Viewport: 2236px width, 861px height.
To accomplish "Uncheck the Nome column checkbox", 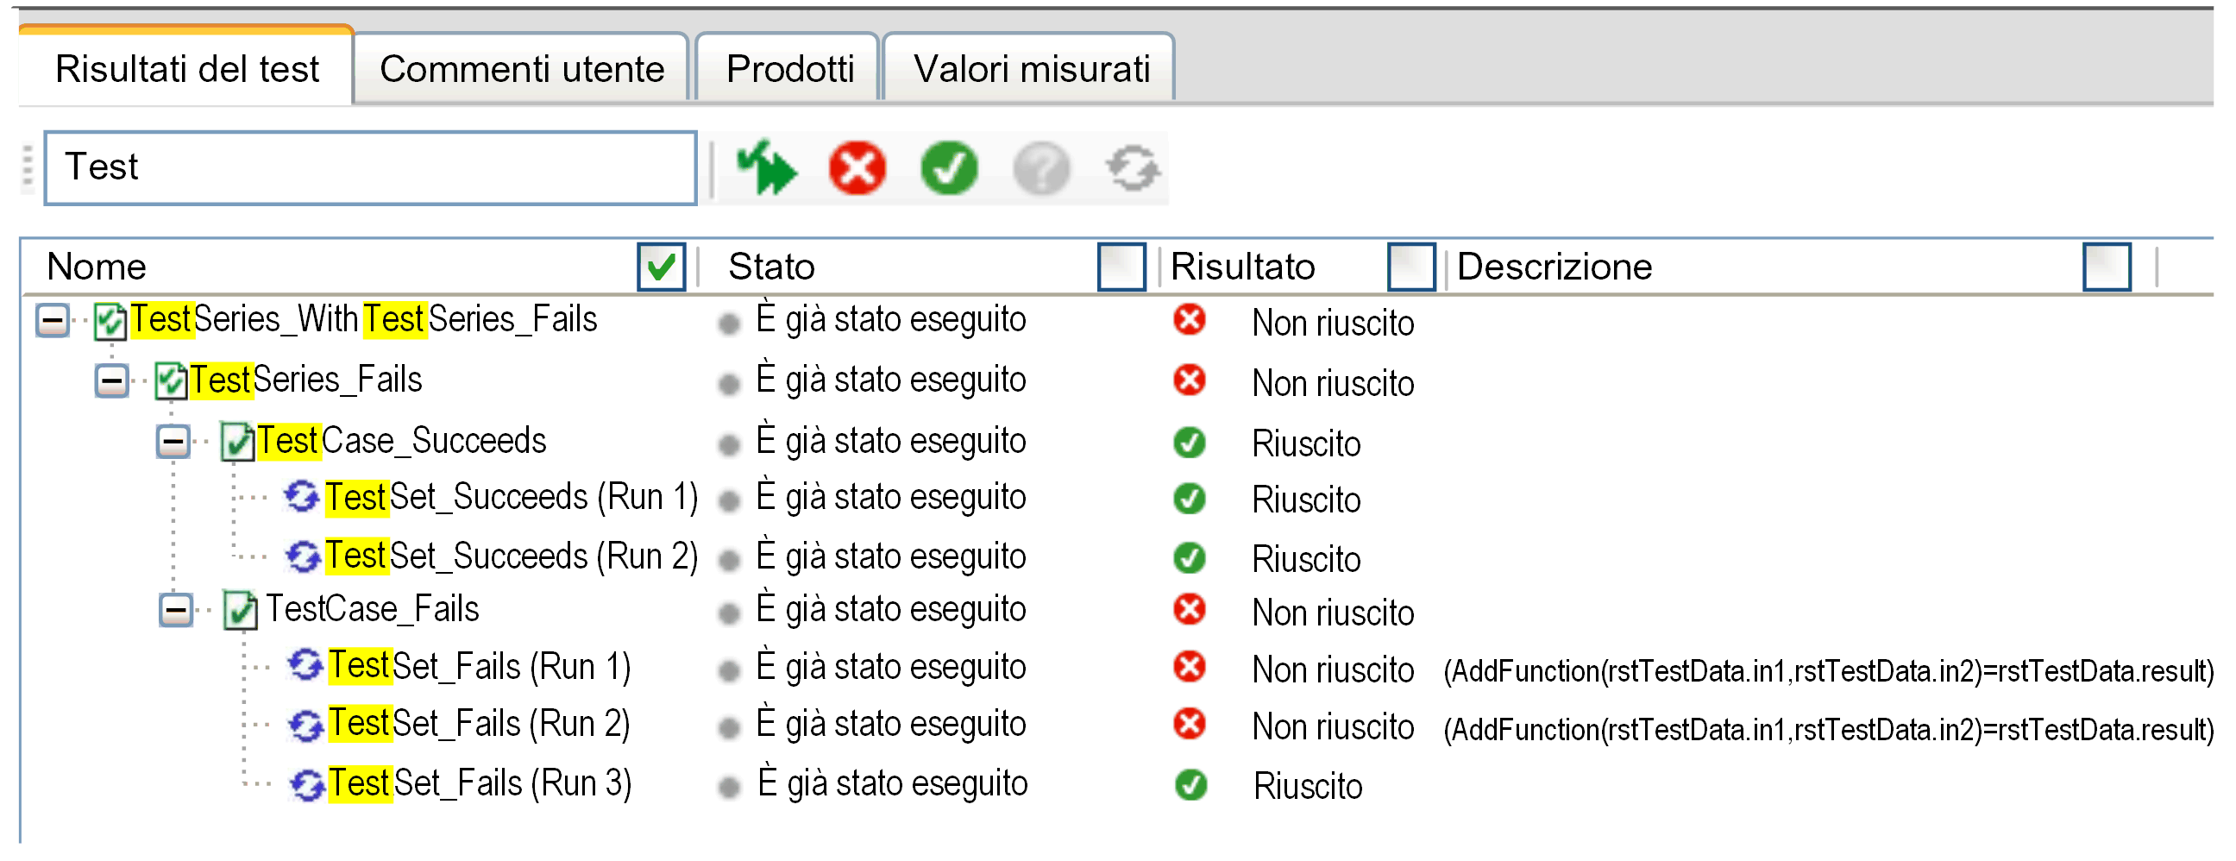I will 662,267.
